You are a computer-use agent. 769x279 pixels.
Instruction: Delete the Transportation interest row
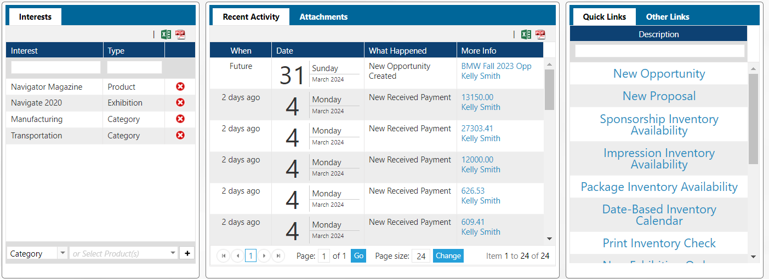180,135
